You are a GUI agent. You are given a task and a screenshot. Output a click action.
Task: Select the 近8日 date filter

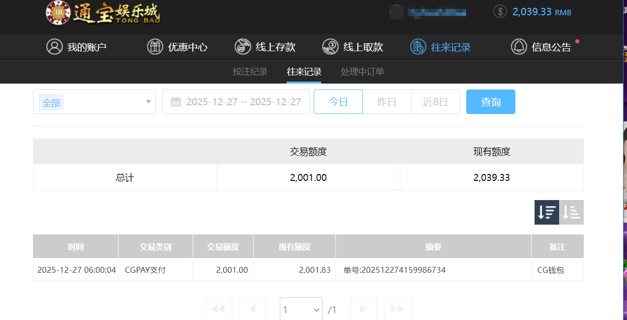(435, 102)
